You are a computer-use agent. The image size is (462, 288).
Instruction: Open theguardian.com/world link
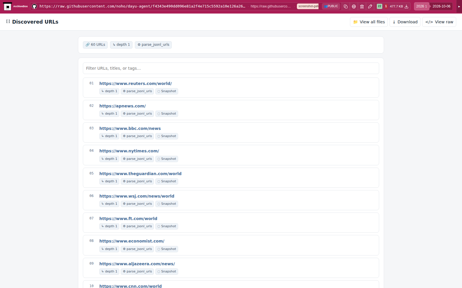pyautogui.click(x=140, y=174)
